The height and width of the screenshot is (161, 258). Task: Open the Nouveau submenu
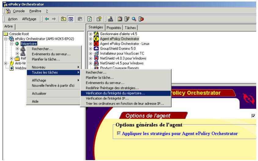click(54, 67)
